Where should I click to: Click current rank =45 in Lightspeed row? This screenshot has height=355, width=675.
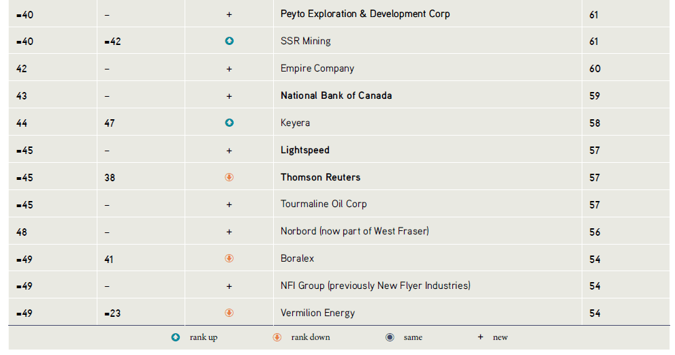point(25,151)
